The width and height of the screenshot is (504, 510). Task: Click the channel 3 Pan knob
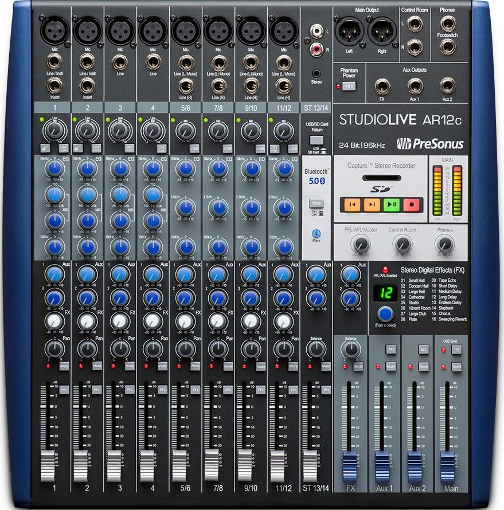120,349
